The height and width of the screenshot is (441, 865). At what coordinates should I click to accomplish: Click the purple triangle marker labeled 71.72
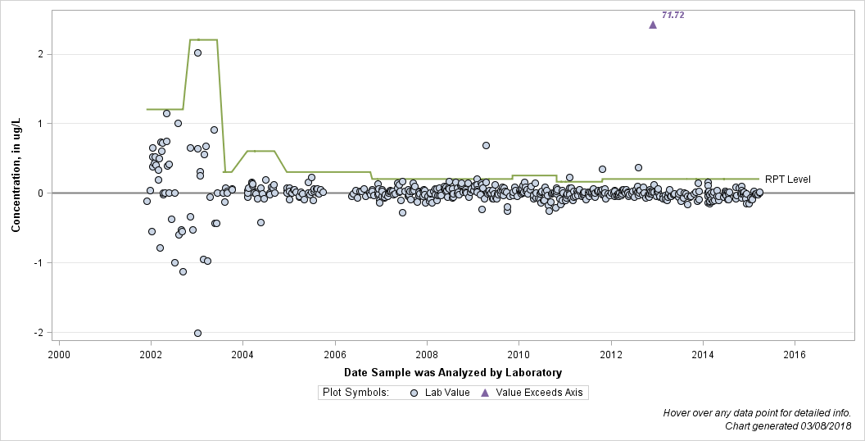pyautogui.click(x=653, y=25)
